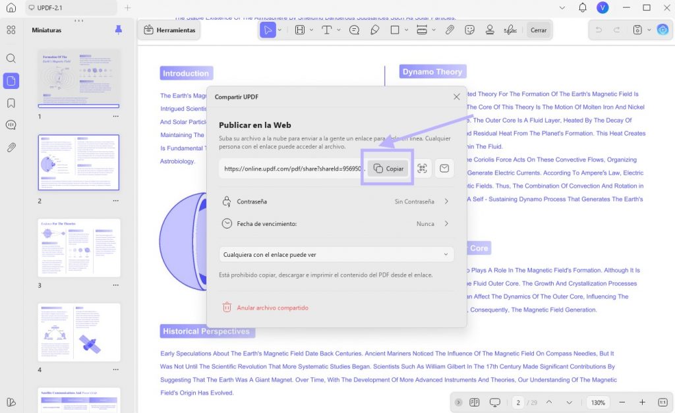Select the page thumbnails sidebar icon
Screen dimensions: 675x413
tap(11, 81)
